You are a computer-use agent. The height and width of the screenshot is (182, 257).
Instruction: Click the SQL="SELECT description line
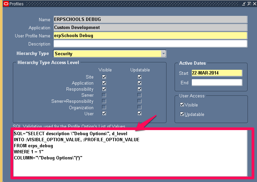(x=71, y=133)
